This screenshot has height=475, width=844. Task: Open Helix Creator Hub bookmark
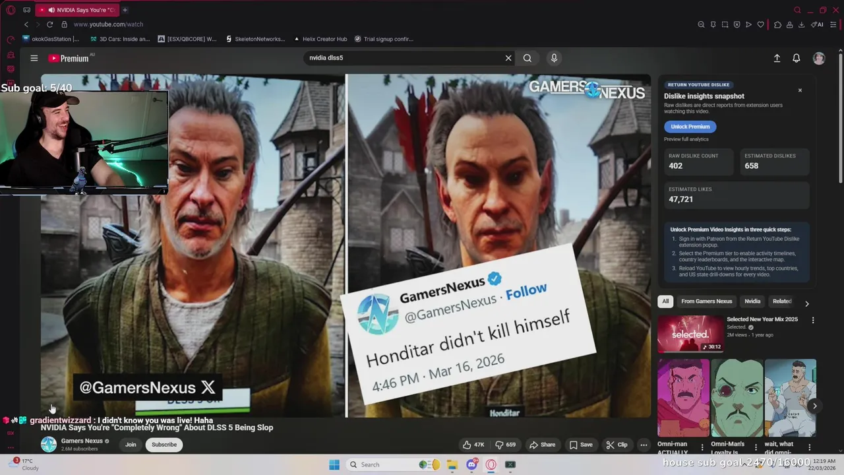320,39
